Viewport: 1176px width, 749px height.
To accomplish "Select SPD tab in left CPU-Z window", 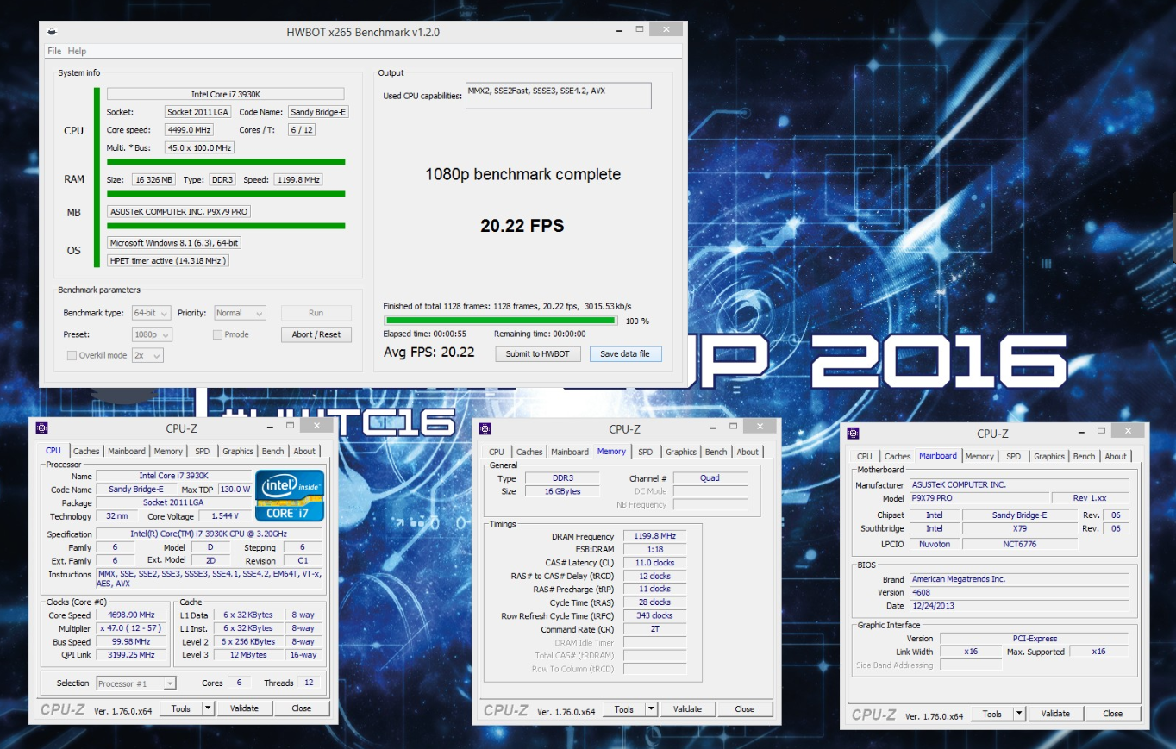I will pos(202,451).
